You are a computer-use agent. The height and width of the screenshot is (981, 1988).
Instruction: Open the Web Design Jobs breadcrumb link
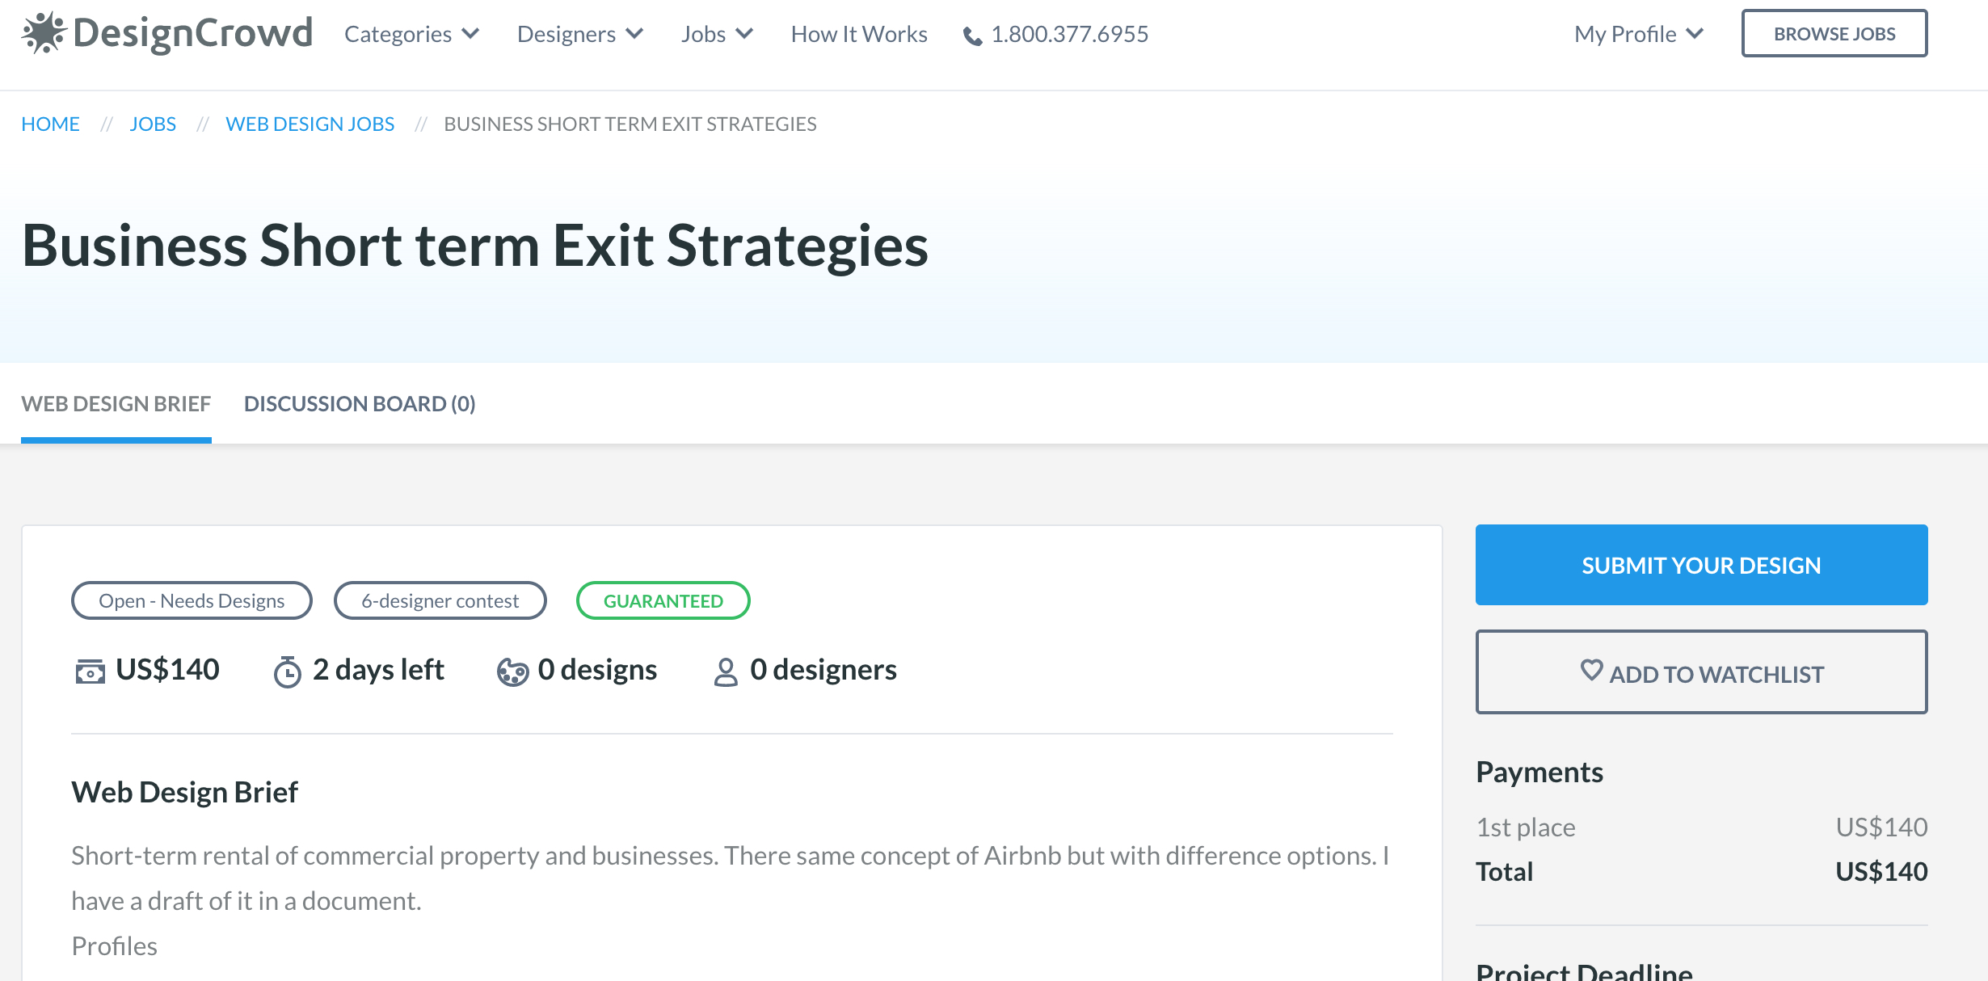pyautogui.click(x=310, y=124)
